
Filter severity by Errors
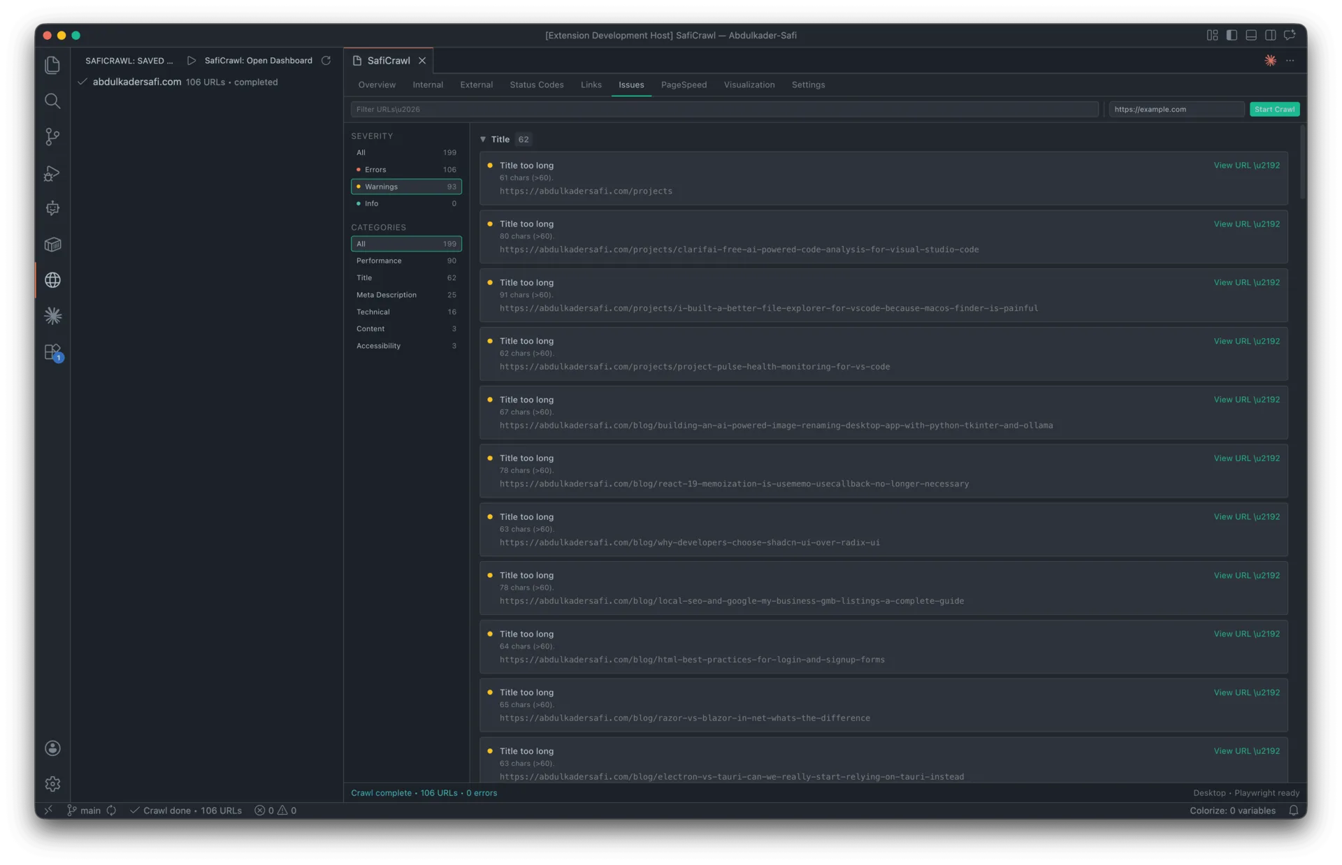point(406,170)
